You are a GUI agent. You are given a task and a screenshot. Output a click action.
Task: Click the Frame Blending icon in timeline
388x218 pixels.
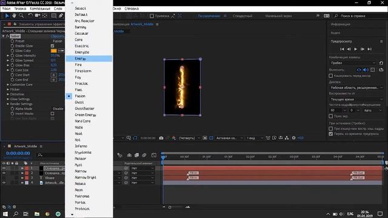point(136,155)
